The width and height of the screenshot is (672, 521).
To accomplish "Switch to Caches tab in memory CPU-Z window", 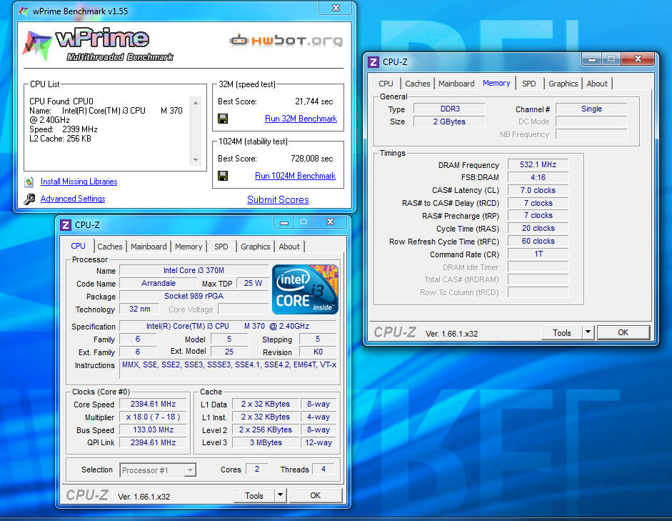I will click(x=418, y=84).
